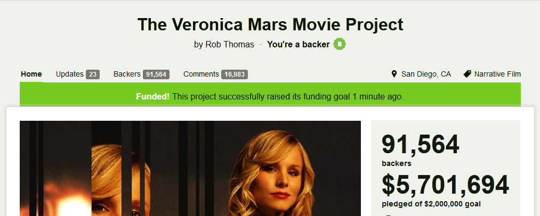The height and width of the screenshot is (216, 540).
Task: Open the Comments tab
Action: pos(215,74)
